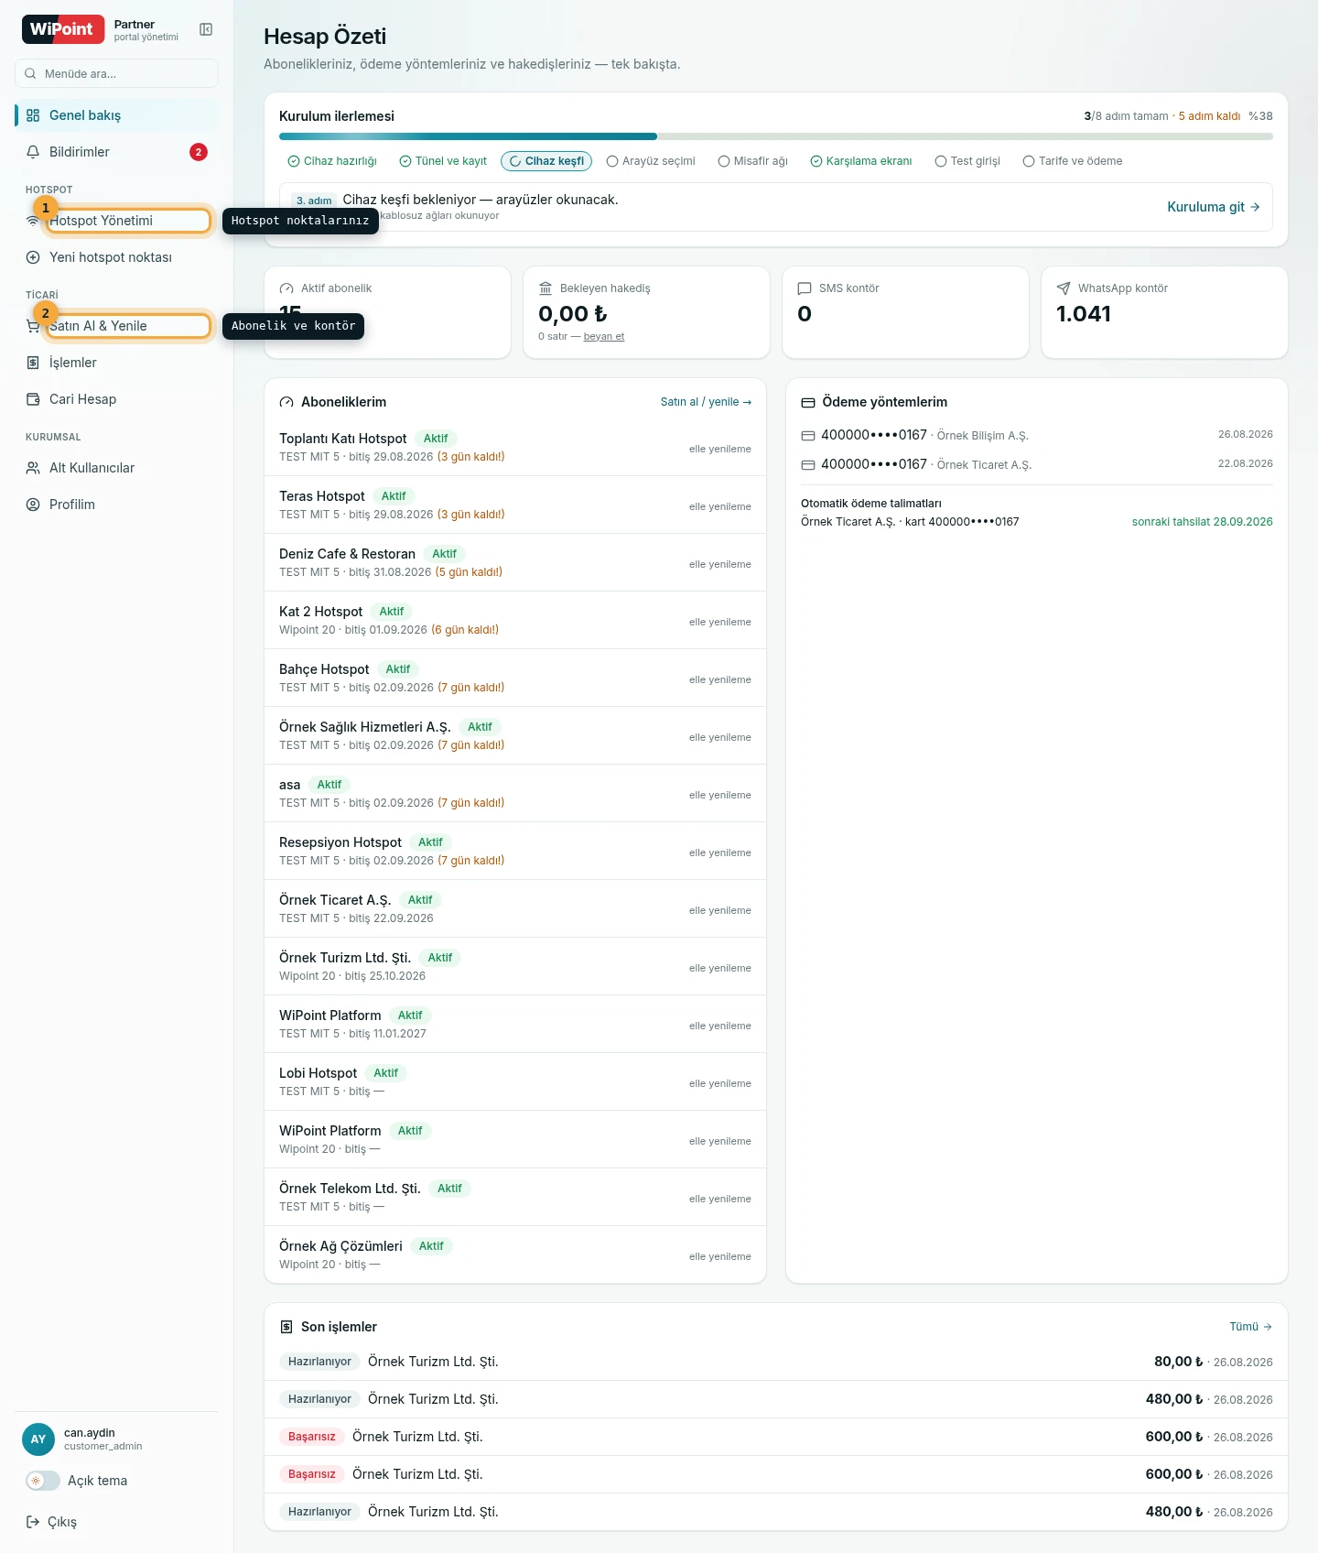
Task: Select the Tarife ve ödeme setup step
Action: pyautogui.click(x=1073, y=161)
